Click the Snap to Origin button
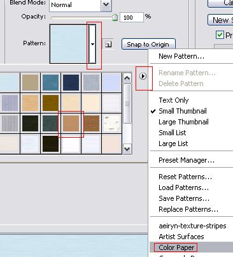Image resolution: width=233 pixels, height=257 pixels. pyautogui.click(x=148, y=44)
